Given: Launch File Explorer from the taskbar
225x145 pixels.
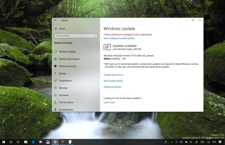Looking at the screenshot, I should click(26, 142).
